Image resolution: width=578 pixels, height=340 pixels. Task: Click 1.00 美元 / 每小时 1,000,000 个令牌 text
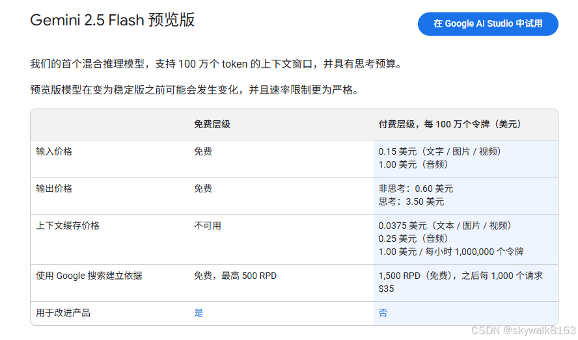[451, 252]
